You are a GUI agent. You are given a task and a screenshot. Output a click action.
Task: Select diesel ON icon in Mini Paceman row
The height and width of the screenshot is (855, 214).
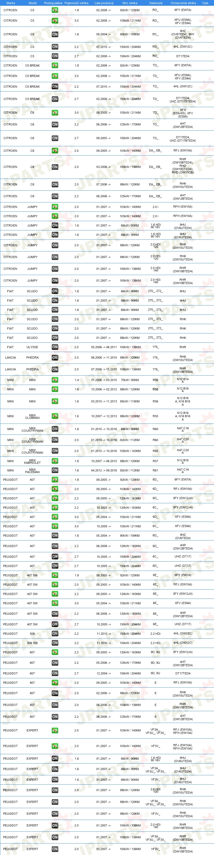point(55,470)
